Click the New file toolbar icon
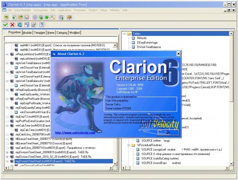Screen dimensions: 238x180 coord(15,18)
